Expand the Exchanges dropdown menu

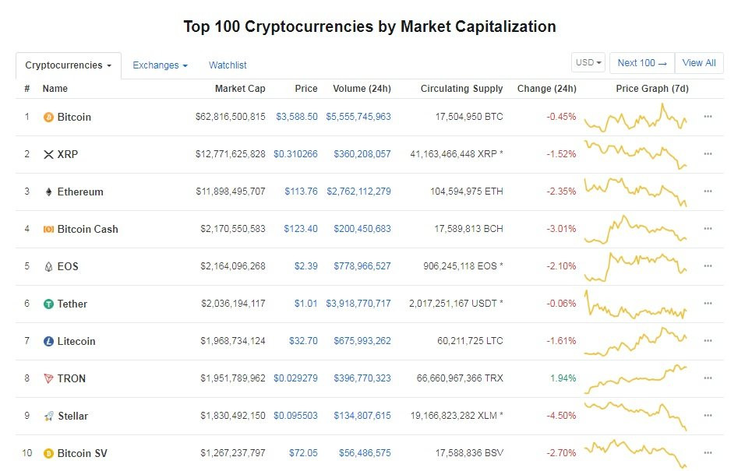click(x=160, y=65)
